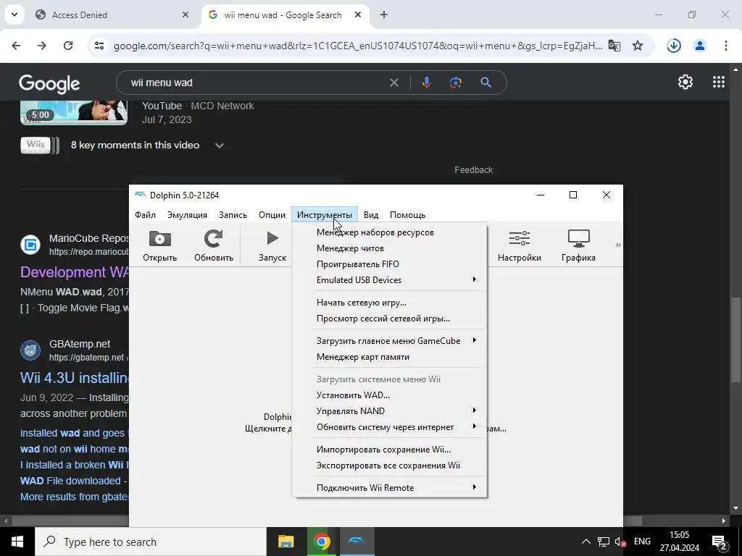Close the wii menu wad Google Search tab
This screenshot has width=742, height=556.
coord(358,14)
